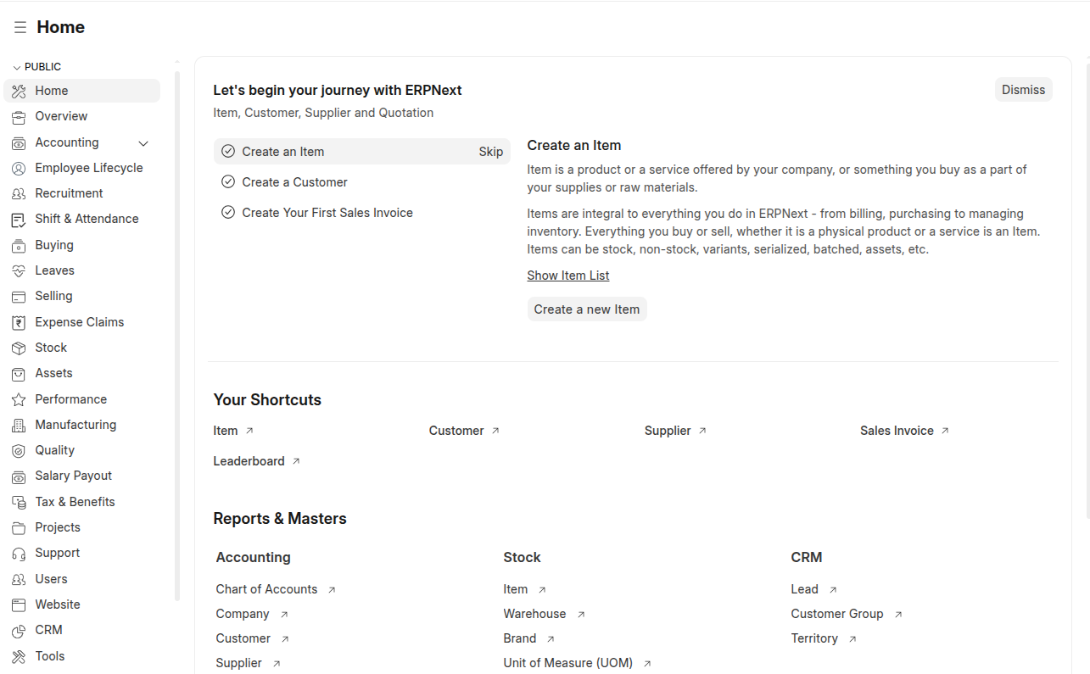This screenshot has width=1090, height=674.
Task: Click the Selling icon in sidebar
Action: point(19,296)
